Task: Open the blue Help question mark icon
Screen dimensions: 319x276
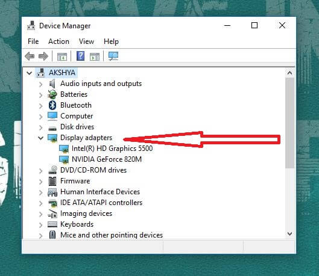Action: (81, 56)
